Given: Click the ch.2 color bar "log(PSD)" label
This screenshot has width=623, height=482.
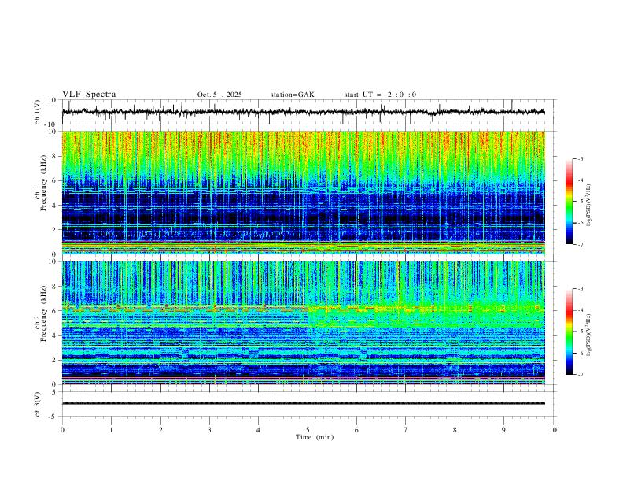Looking at the screenshot, I should [x=588, y=336].
